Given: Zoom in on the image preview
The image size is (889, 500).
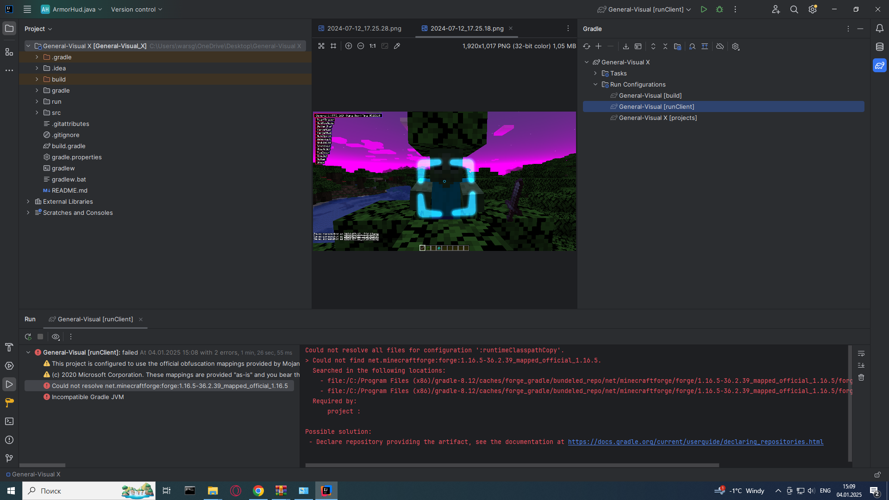Looking at the screenshot, I should (x=349, y=46).
